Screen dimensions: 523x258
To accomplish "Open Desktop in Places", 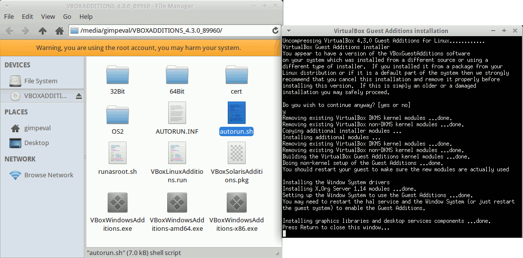I will (x=42, y=143).
